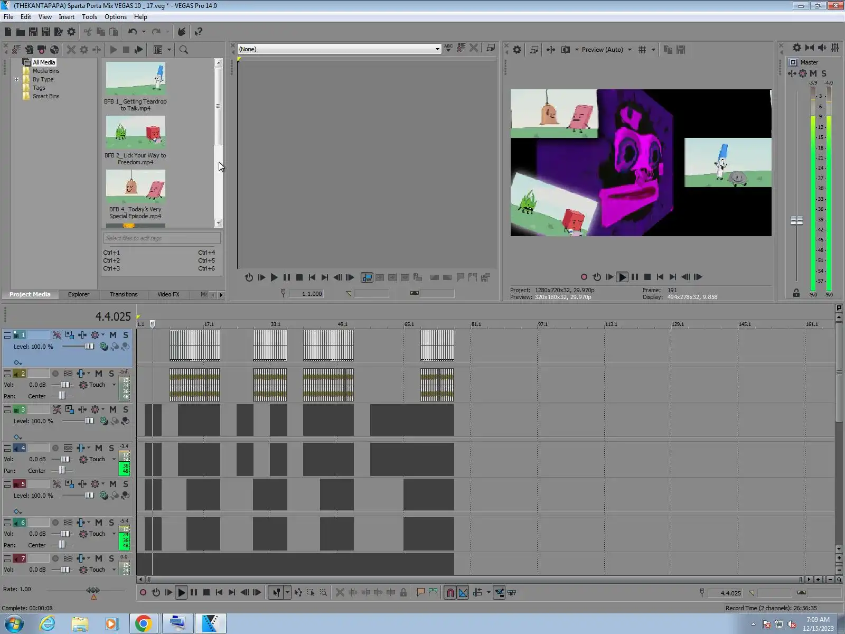This screenshot has height=634, width=845.
Task: Activate the What's This help pointer
Action: point(199,32)
